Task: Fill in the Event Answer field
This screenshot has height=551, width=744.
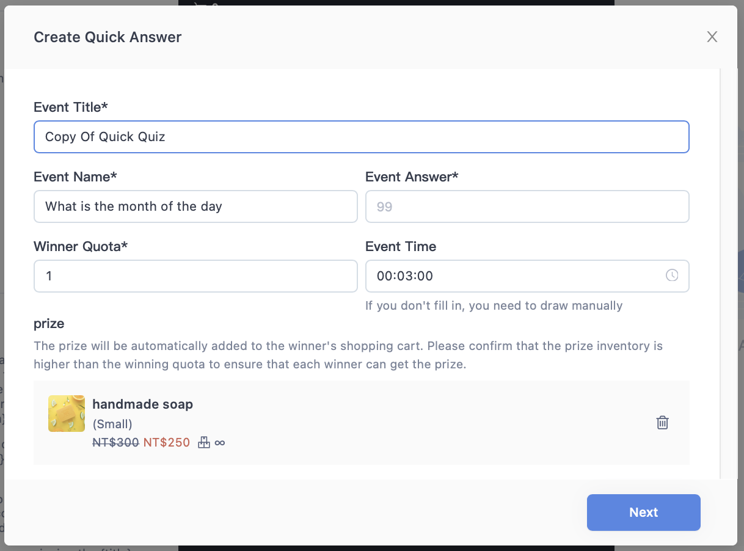Action: coord(527,206)
